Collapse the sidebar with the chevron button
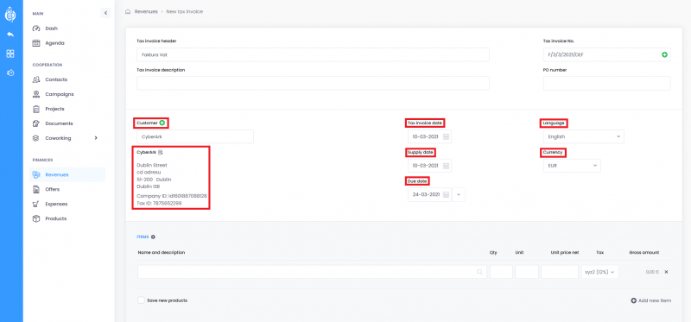The image size is (691, 322). pyautogui.click(x=105, y=13)
